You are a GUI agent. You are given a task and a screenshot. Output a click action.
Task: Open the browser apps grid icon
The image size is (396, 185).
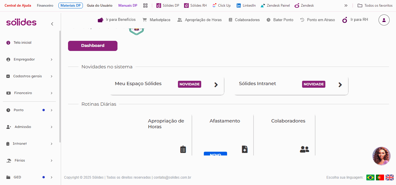point(145,6)
